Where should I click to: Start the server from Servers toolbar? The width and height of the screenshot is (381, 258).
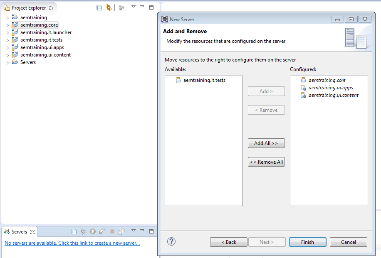click(92, 231)
